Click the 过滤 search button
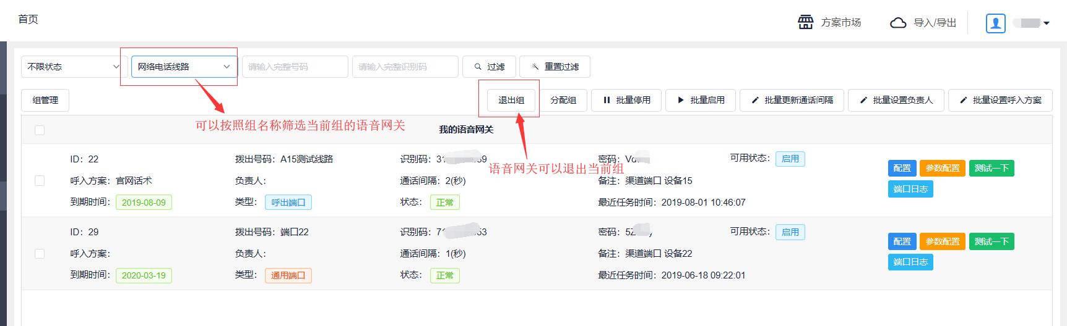 489,67
